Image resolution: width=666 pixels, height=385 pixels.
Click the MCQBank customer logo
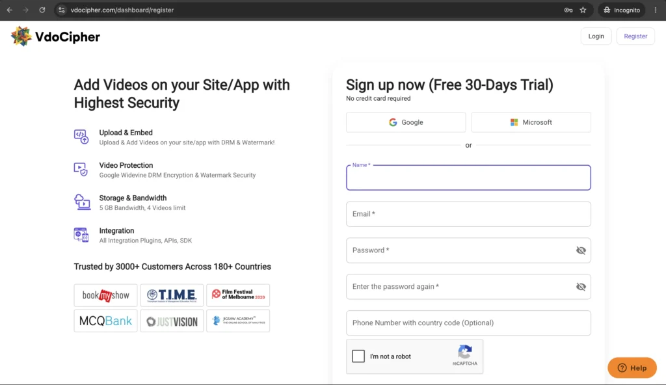coord(105,321)
